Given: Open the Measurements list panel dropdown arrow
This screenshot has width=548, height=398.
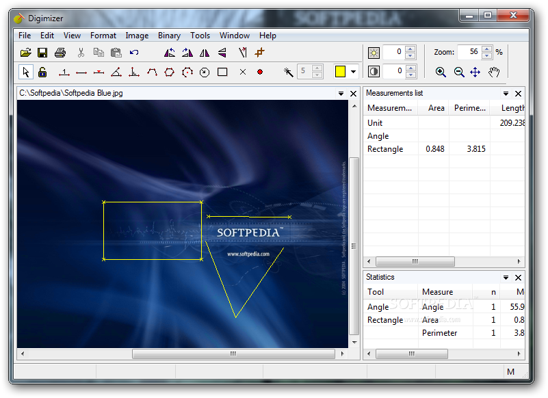Looking at the screenshot, I should click(506, 94).
